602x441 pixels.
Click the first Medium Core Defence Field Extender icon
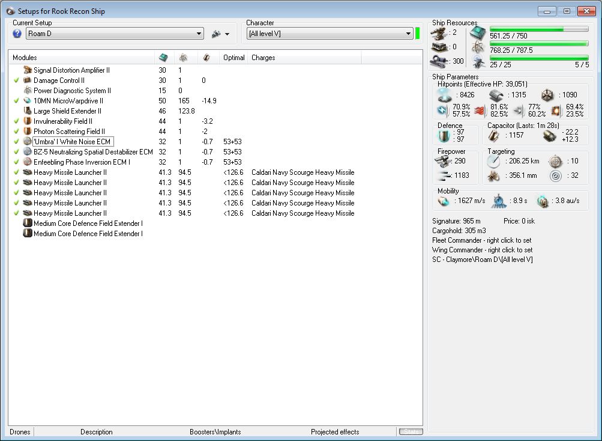27,223
